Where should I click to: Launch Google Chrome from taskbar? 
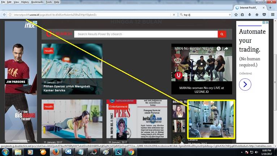tap(131, 152)
